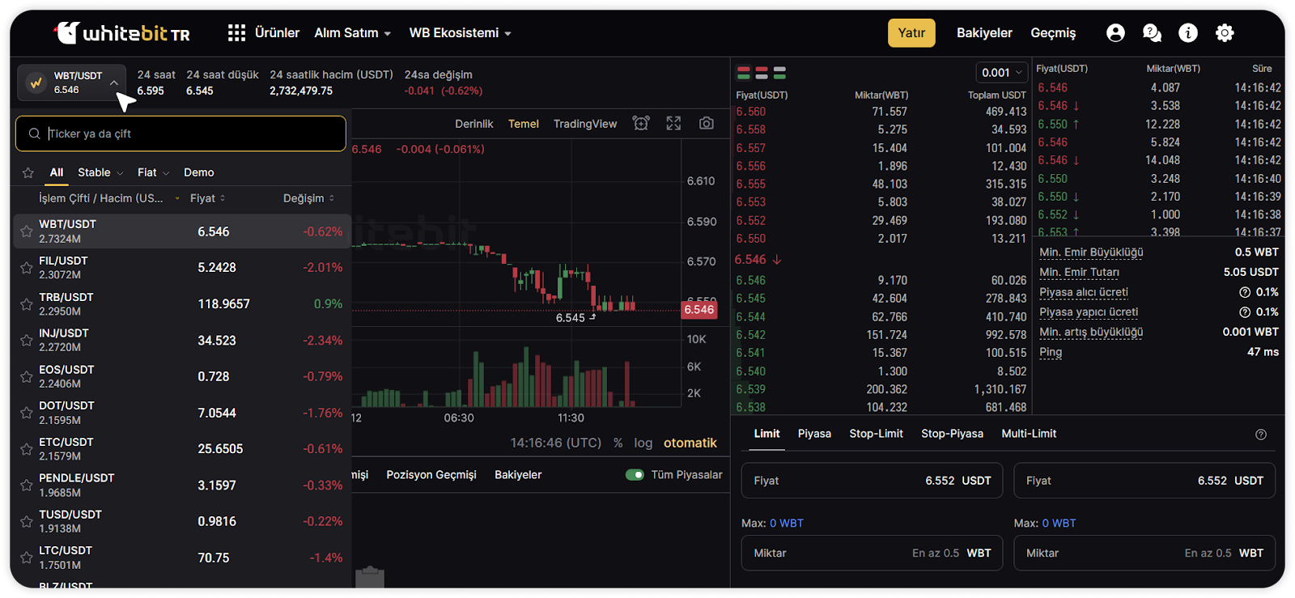Switch to Derinlik chart tab

[x=474, y=124]
